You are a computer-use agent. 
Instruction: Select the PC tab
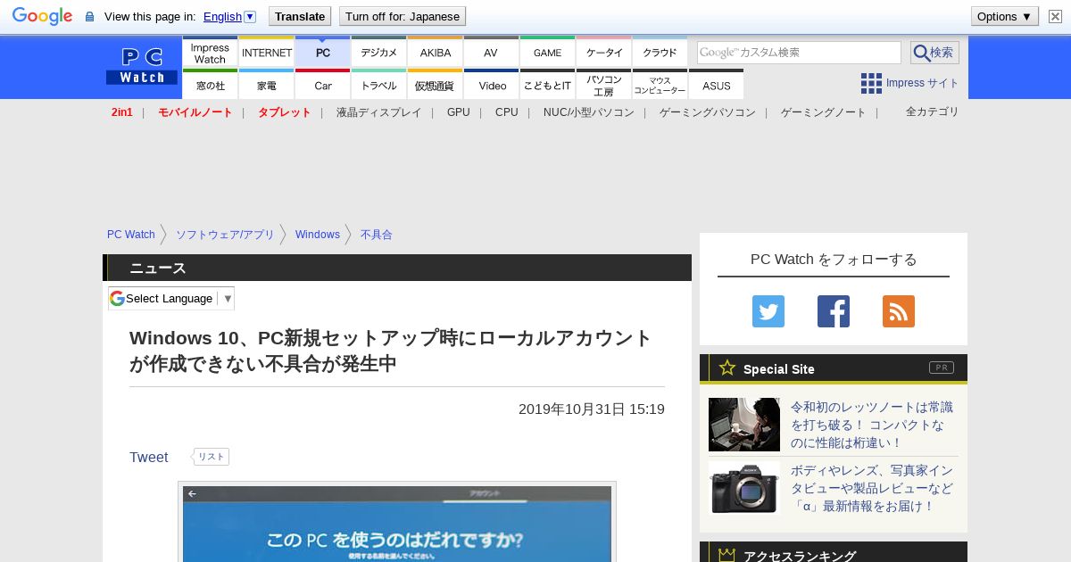pos(323,52)
